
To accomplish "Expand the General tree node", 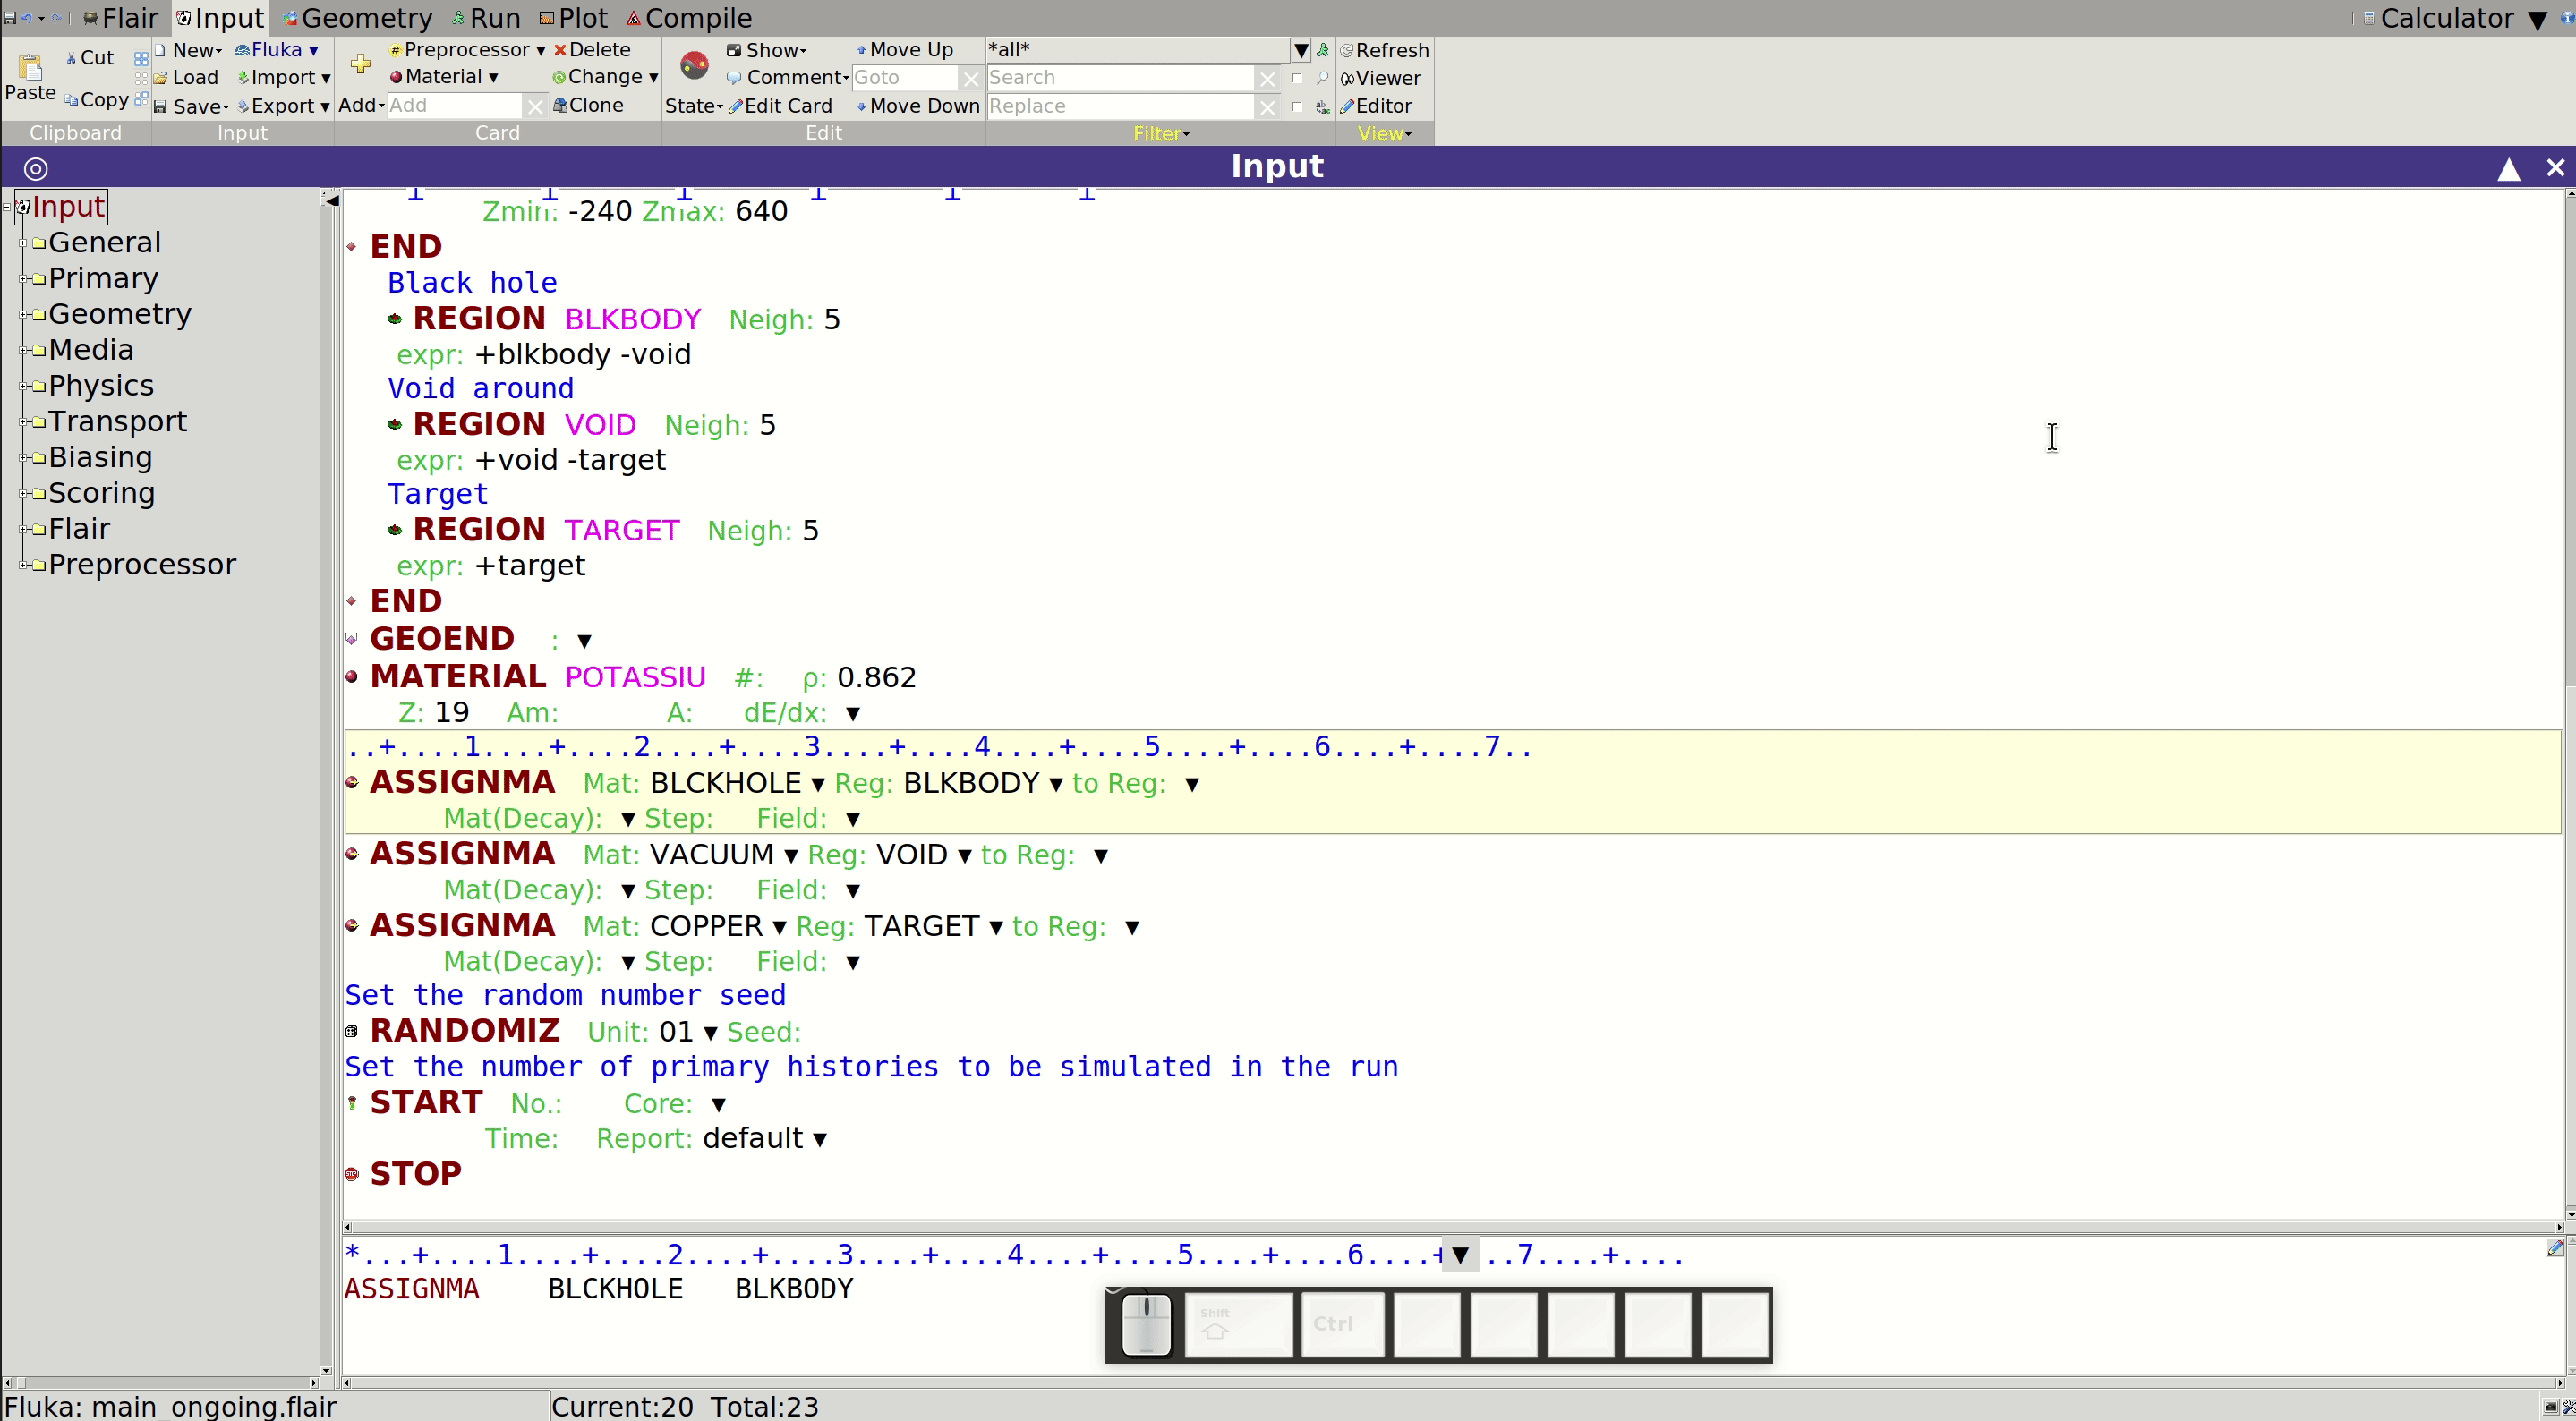I will pos(23,243).
